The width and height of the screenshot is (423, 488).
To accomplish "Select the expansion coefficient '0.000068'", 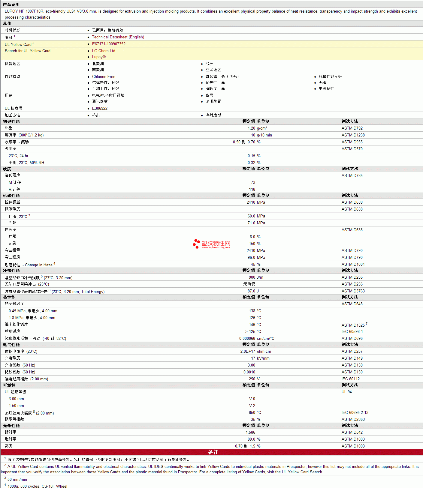I will point(247,339).
